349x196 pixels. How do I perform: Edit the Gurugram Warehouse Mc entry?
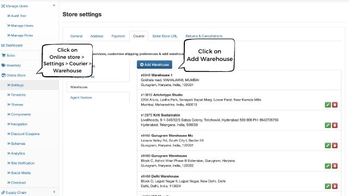328,145
